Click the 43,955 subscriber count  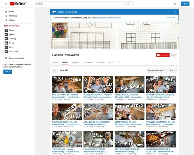pyautogui.click(x=173, y=55)
